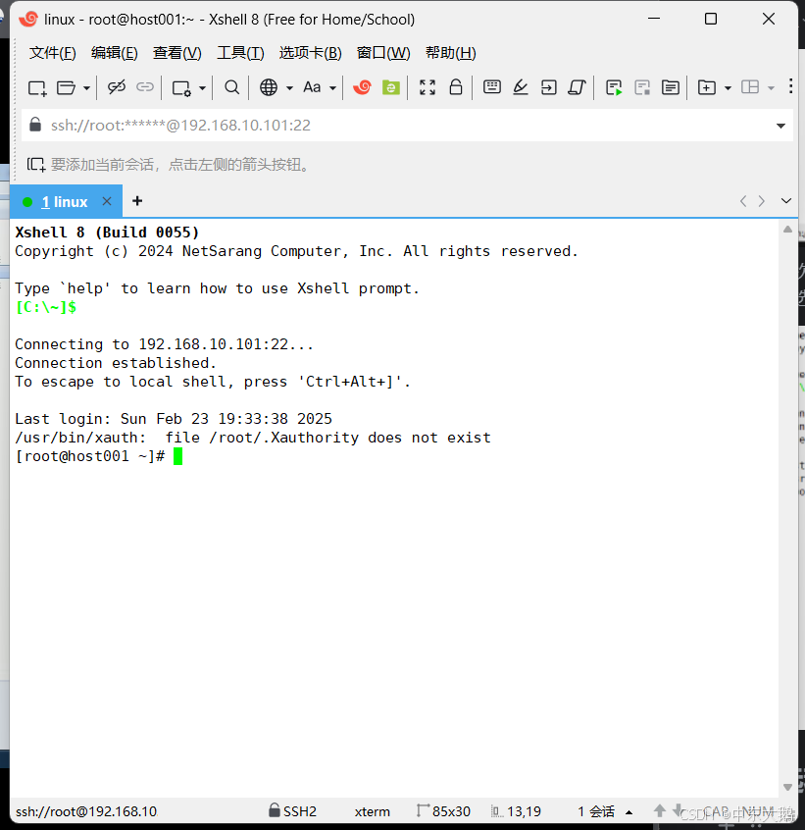The height and width of the screenshot is (830, 805).
Task: Click the new tab plus-box icon
Action: coord(707,87)
